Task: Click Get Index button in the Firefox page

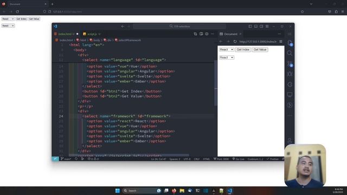Action: [22, 19]
